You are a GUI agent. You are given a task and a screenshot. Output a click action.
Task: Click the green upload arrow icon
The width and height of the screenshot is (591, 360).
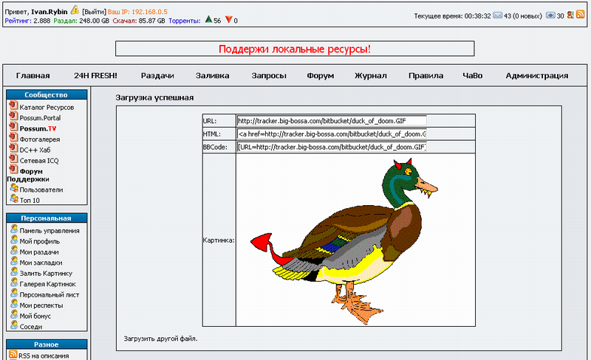tap(208, 20)
